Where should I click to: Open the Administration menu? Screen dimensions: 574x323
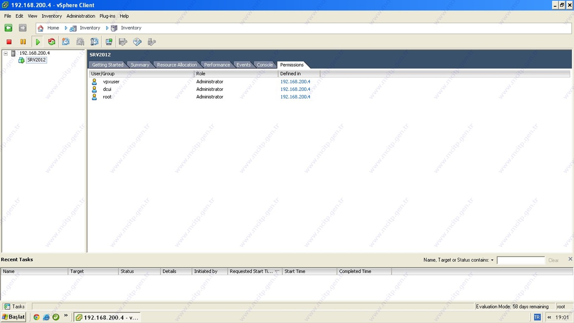coord(81,16)
